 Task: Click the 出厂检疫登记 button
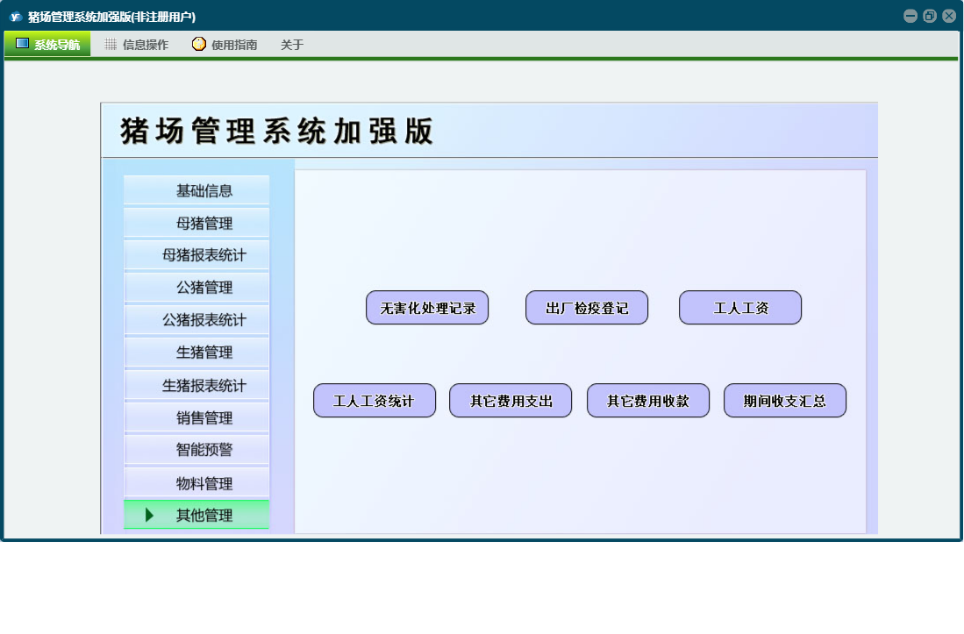pos(587,308)
